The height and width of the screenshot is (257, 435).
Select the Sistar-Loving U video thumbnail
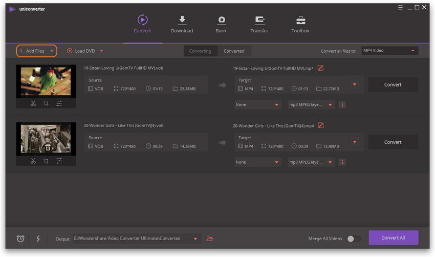click(46, 81)
